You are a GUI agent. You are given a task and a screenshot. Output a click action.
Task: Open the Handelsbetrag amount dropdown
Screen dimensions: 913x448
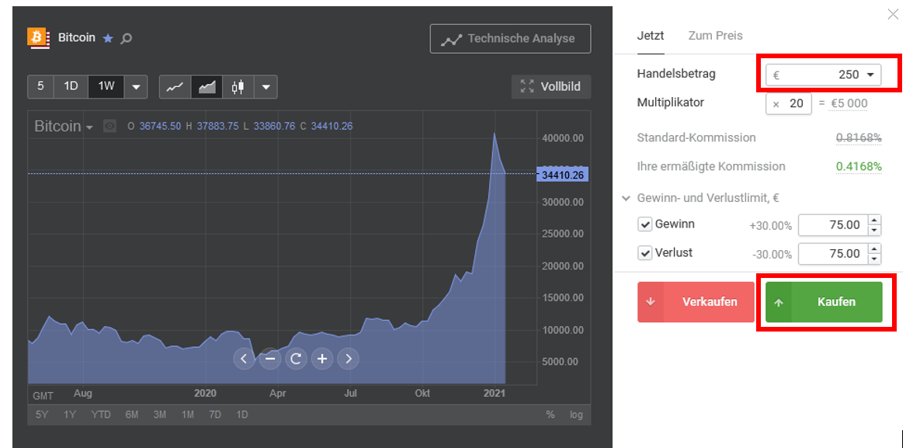(x=870, y=75)
